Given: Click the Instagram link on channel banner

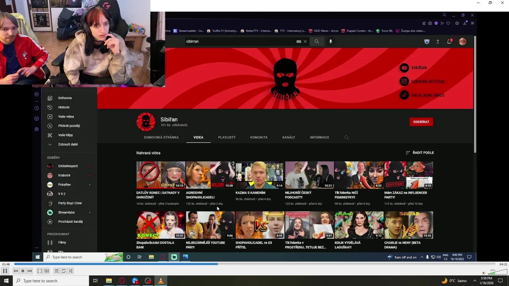Looking at the screenshot, I should 422,81.
